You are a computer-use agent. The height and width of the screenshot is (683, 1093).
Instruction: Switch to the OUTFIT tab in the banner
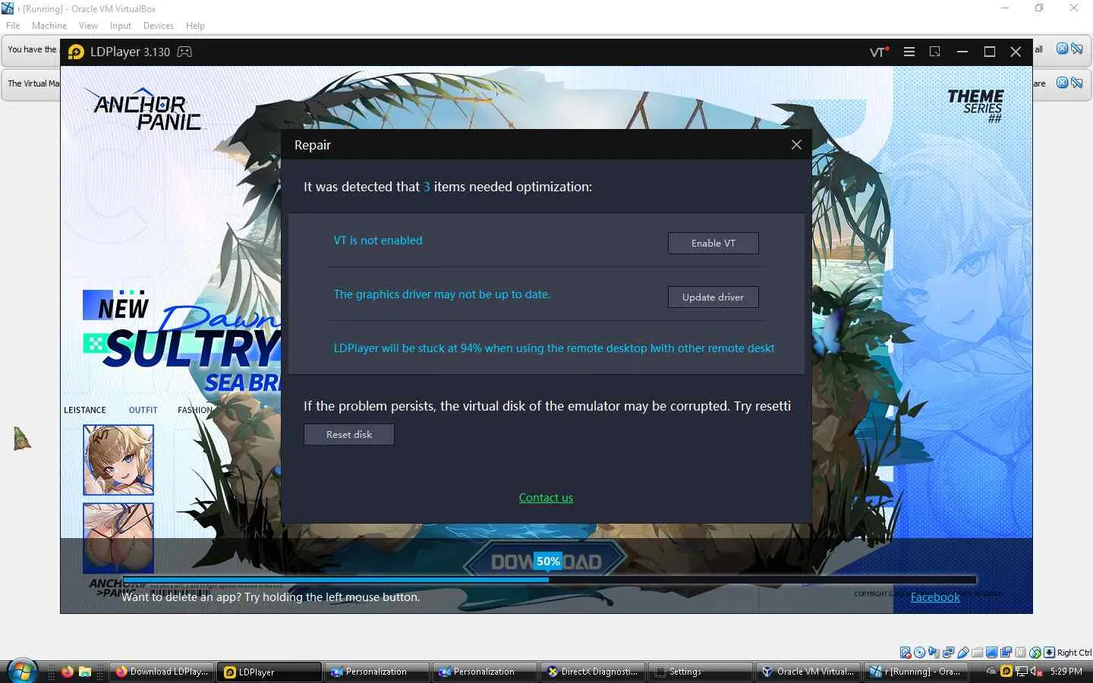point(143,410)
